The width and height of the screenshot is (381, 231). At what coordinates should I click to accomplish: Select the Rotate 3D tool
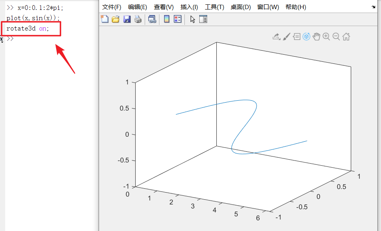[x=306, y=36]
